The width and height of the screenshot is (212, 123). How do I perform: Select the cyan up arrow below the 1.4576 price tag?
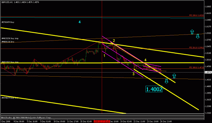174,76
